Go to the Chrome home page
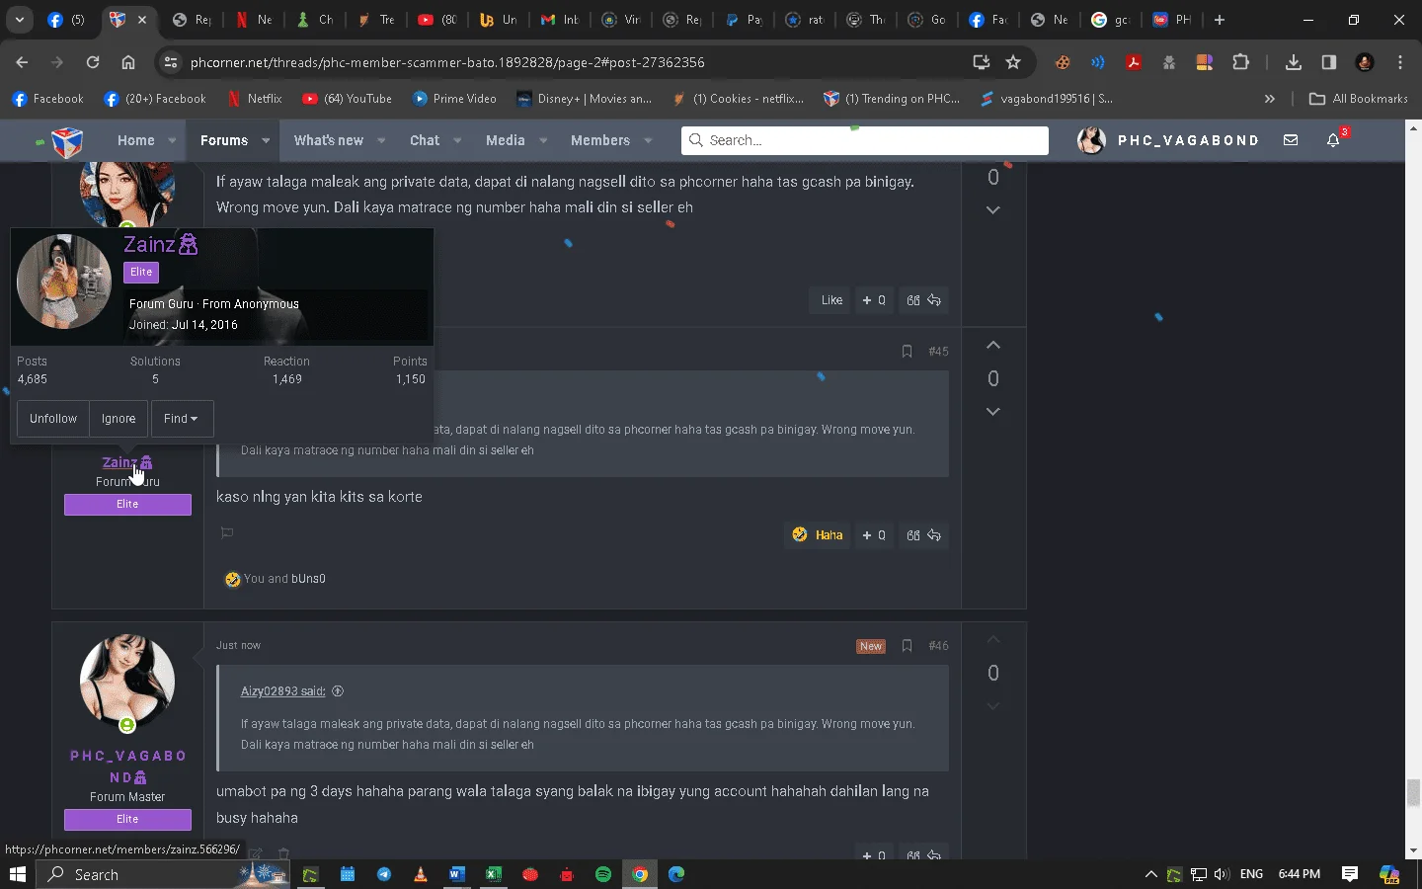This screenshot has height=889, width=1422. 128,62
